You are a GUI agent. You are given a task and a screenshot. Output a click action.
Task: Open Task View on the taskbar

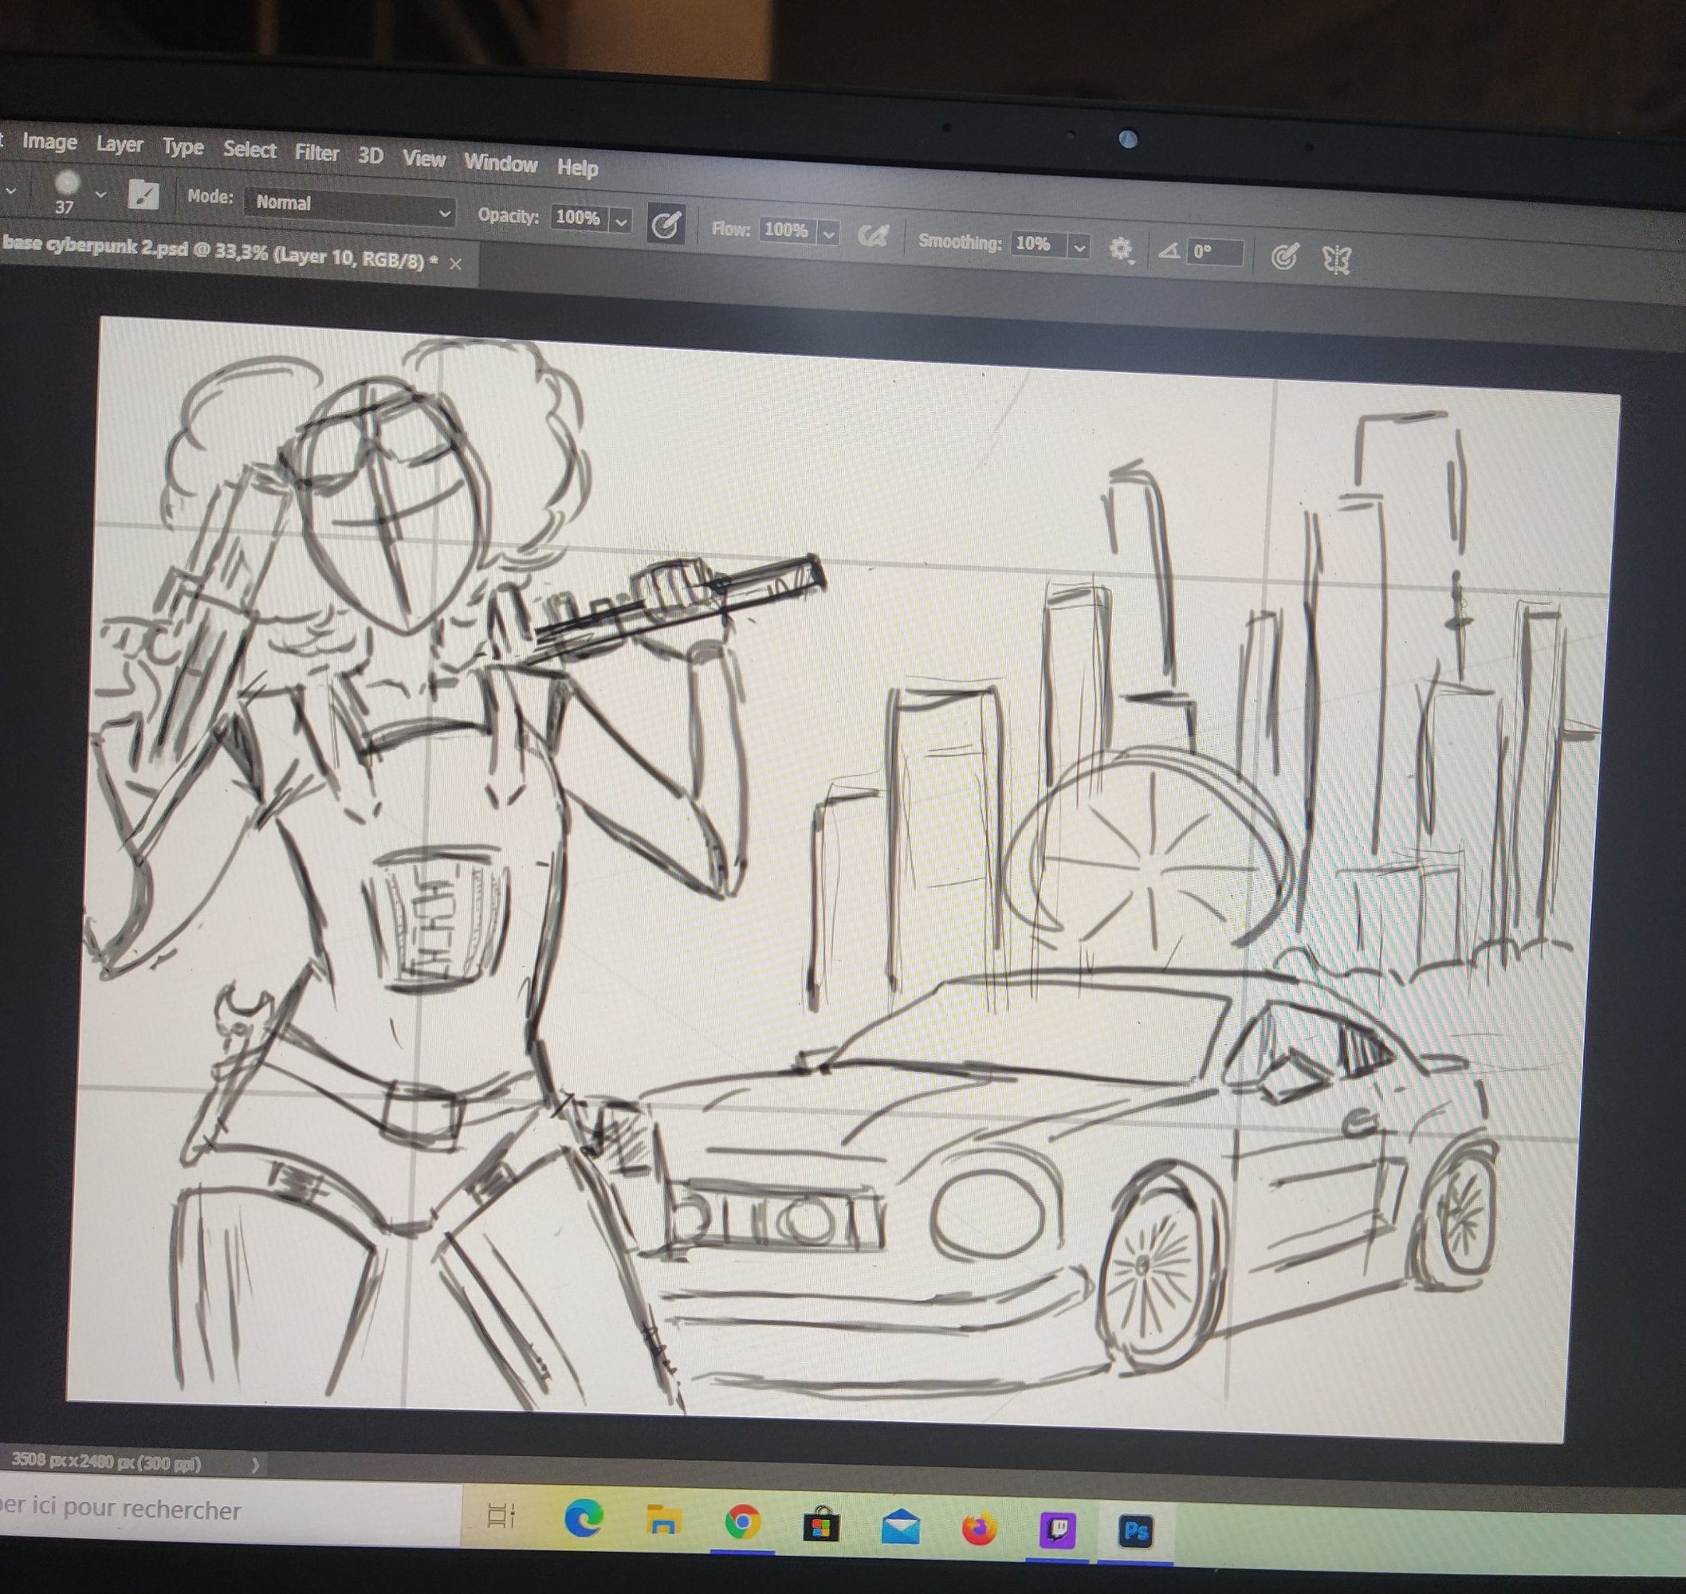point(501,1515)
